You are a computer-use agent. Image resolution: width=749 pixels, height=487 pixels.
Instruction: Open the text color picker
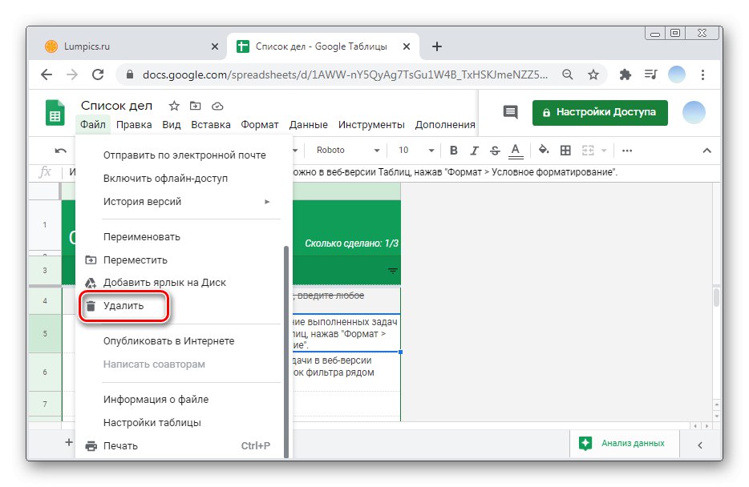(x=516, y=151)
